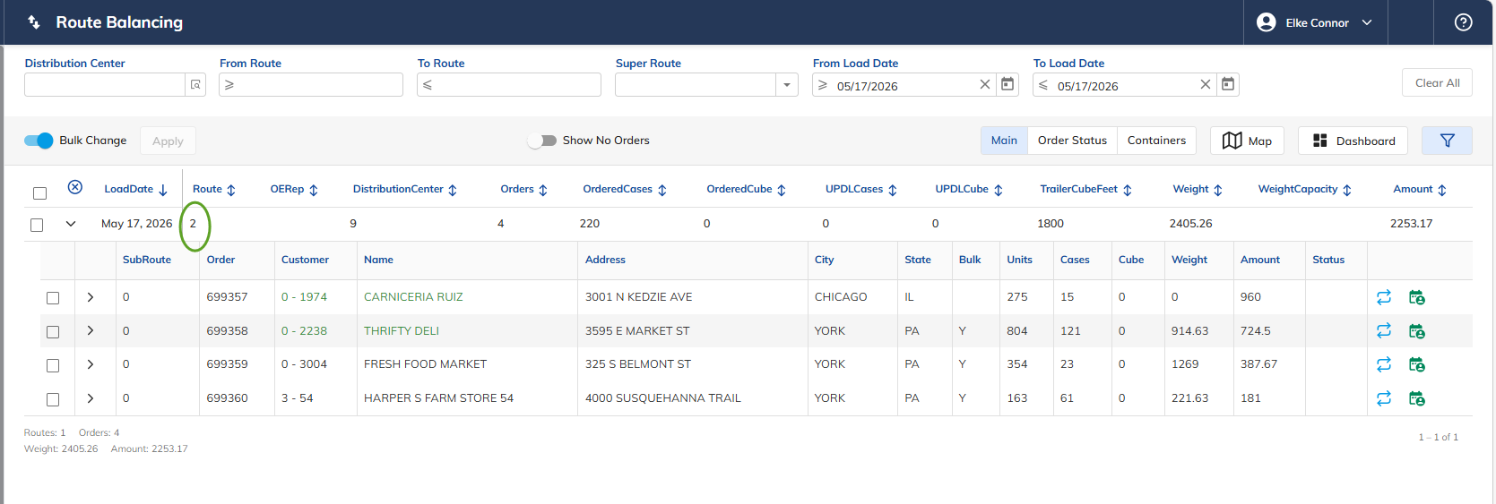1496x504 pixels.
Task: Open customer link 0 - 1974
Action: [304, 297]
